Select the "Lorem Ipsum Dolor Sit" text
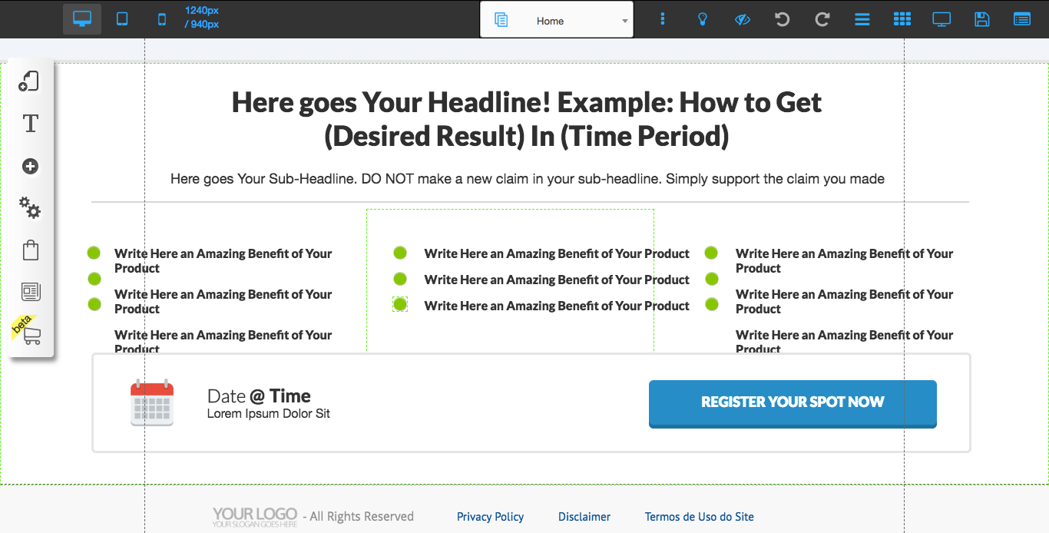 pos(269,413)
